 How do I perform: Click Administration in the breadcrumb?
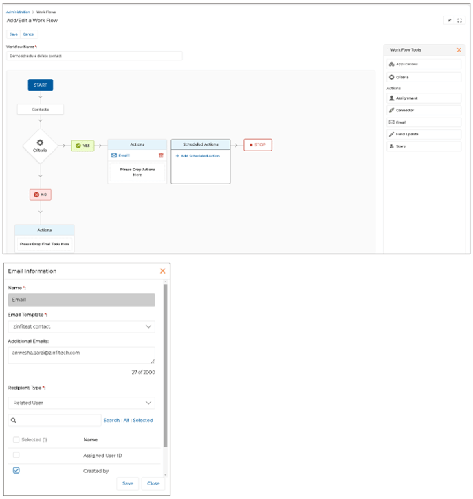click(19, 12)
